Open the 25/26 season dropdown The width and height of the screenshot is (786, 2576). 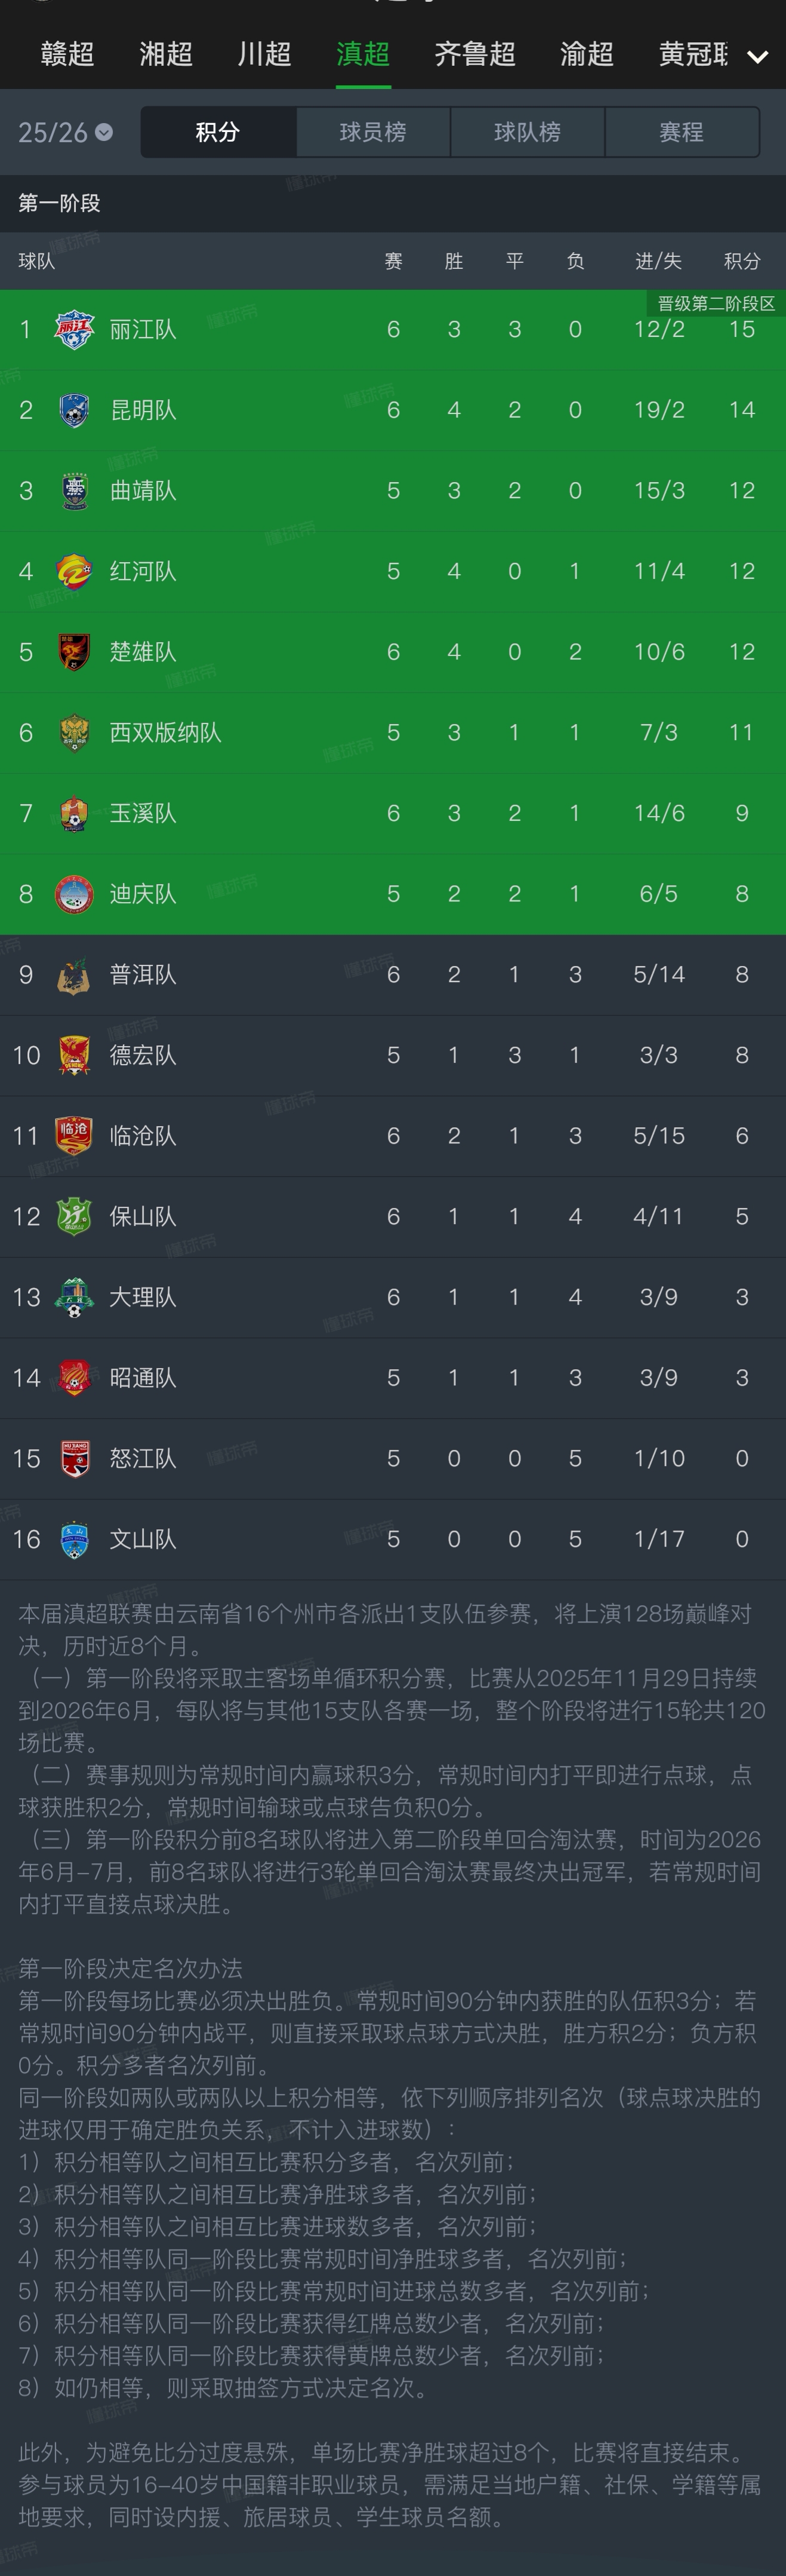tap(65, 132)
